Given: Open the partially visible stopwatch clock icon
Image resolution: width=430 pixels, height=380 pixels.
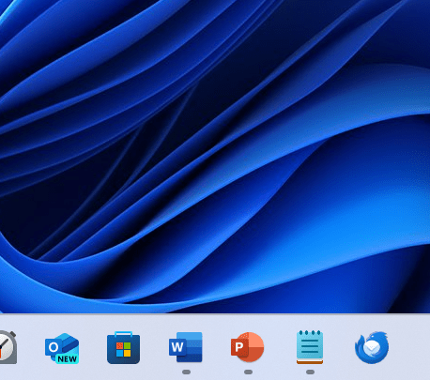Looking at the screenshot, I should pyautogui.click(x=8, y=347).
